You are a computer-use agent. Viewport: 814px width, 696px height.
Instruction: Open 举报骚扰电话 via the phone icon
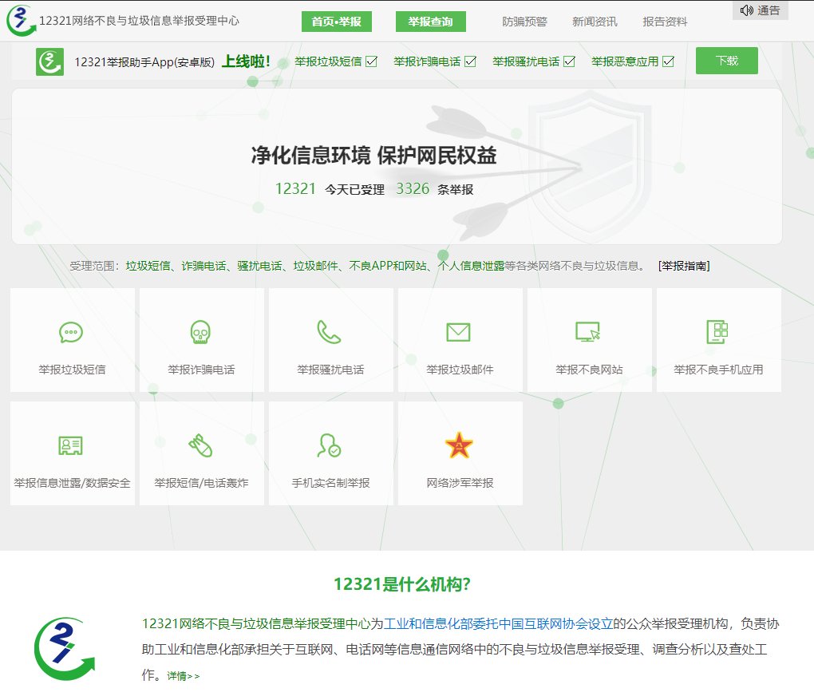(x=330, y=330)
